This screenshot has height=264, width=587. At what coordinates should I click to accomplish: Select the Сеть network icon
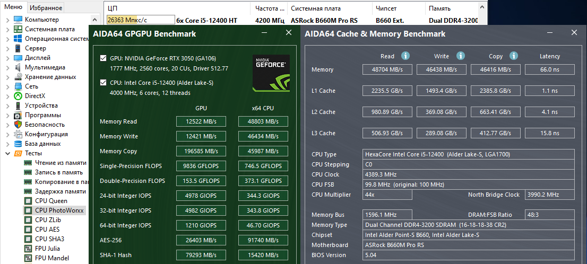click(x=18, y=86)
